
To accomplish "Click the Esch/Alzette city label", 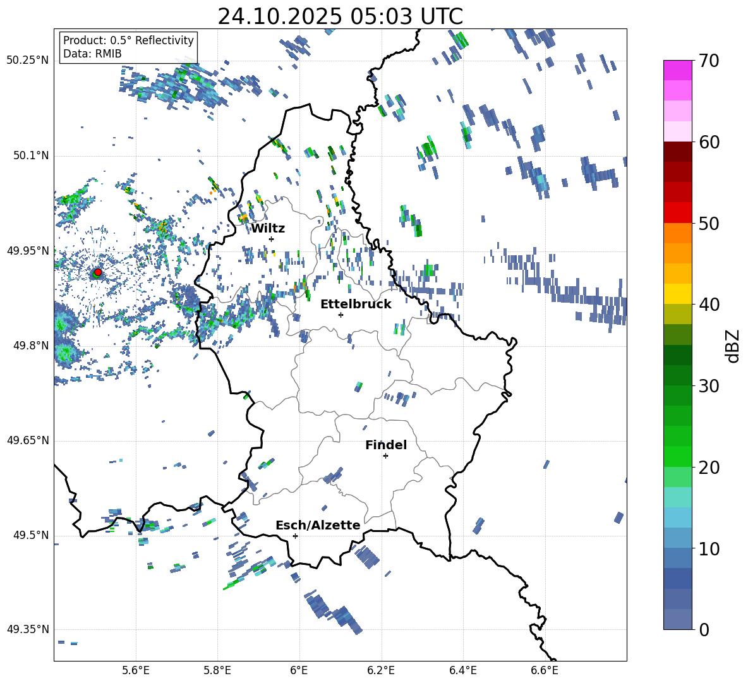I will pos(318,525).
